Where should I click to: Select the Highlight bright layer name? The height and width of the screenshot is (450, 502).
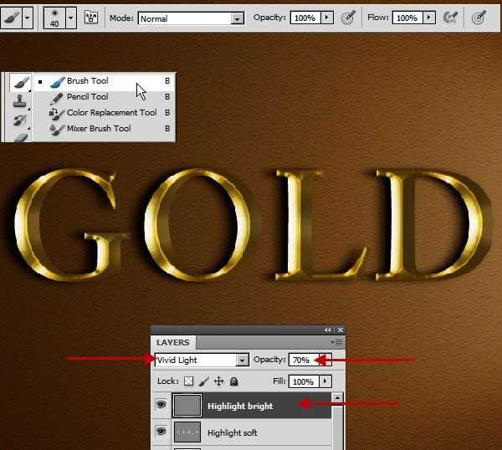pyautogui.click(x=240, y=407)
